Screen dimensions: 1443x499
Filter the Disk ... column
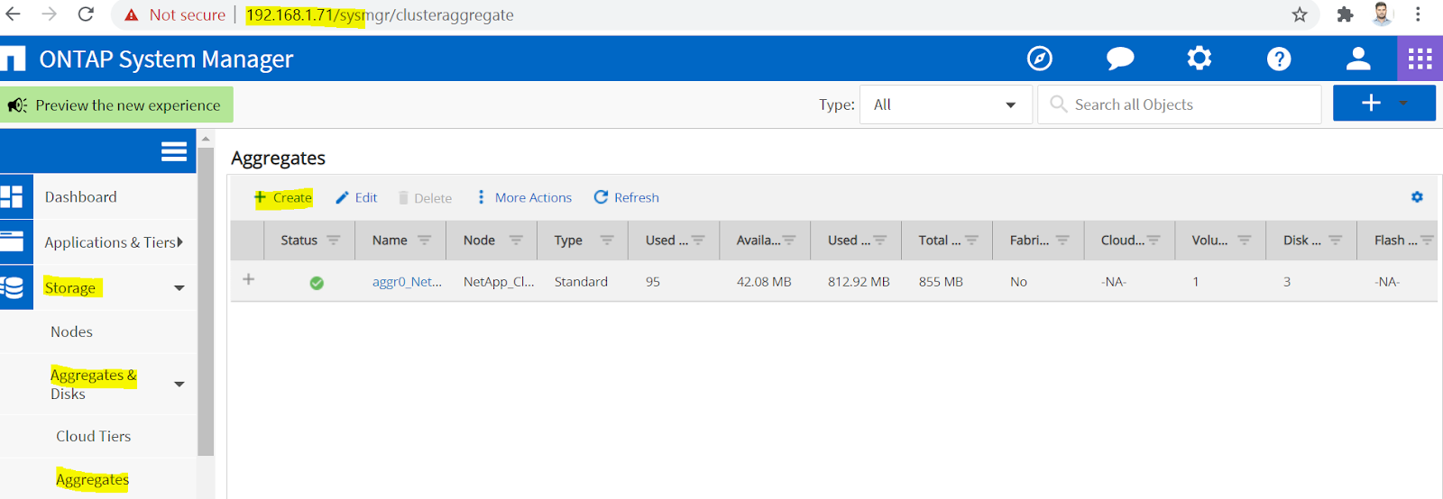pyautogui.click(x=1336, y=240)
